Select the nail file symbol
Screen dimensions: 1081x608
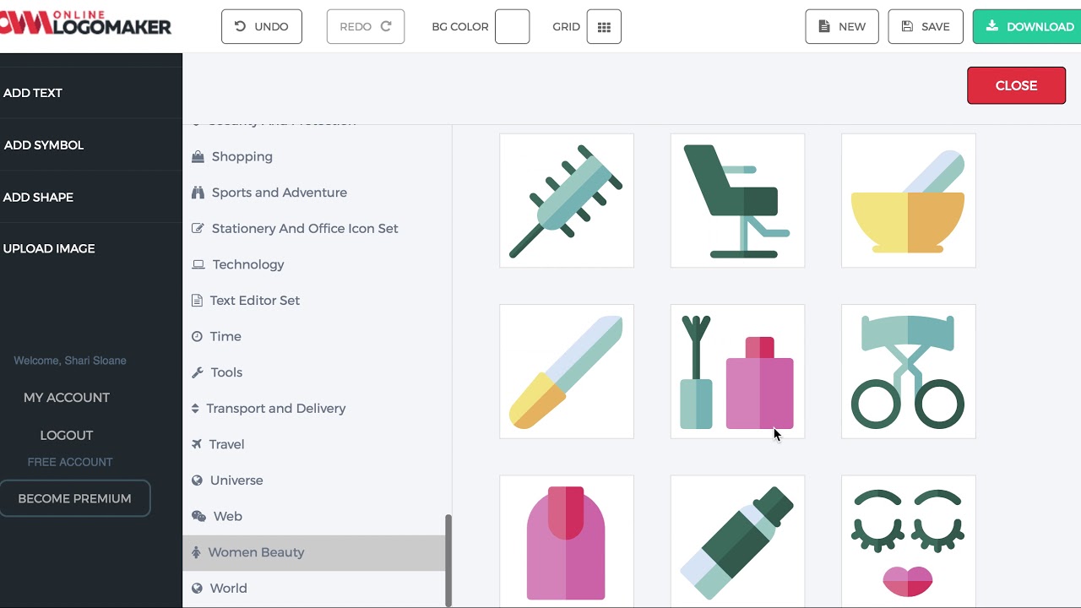(x=567, y=372)
